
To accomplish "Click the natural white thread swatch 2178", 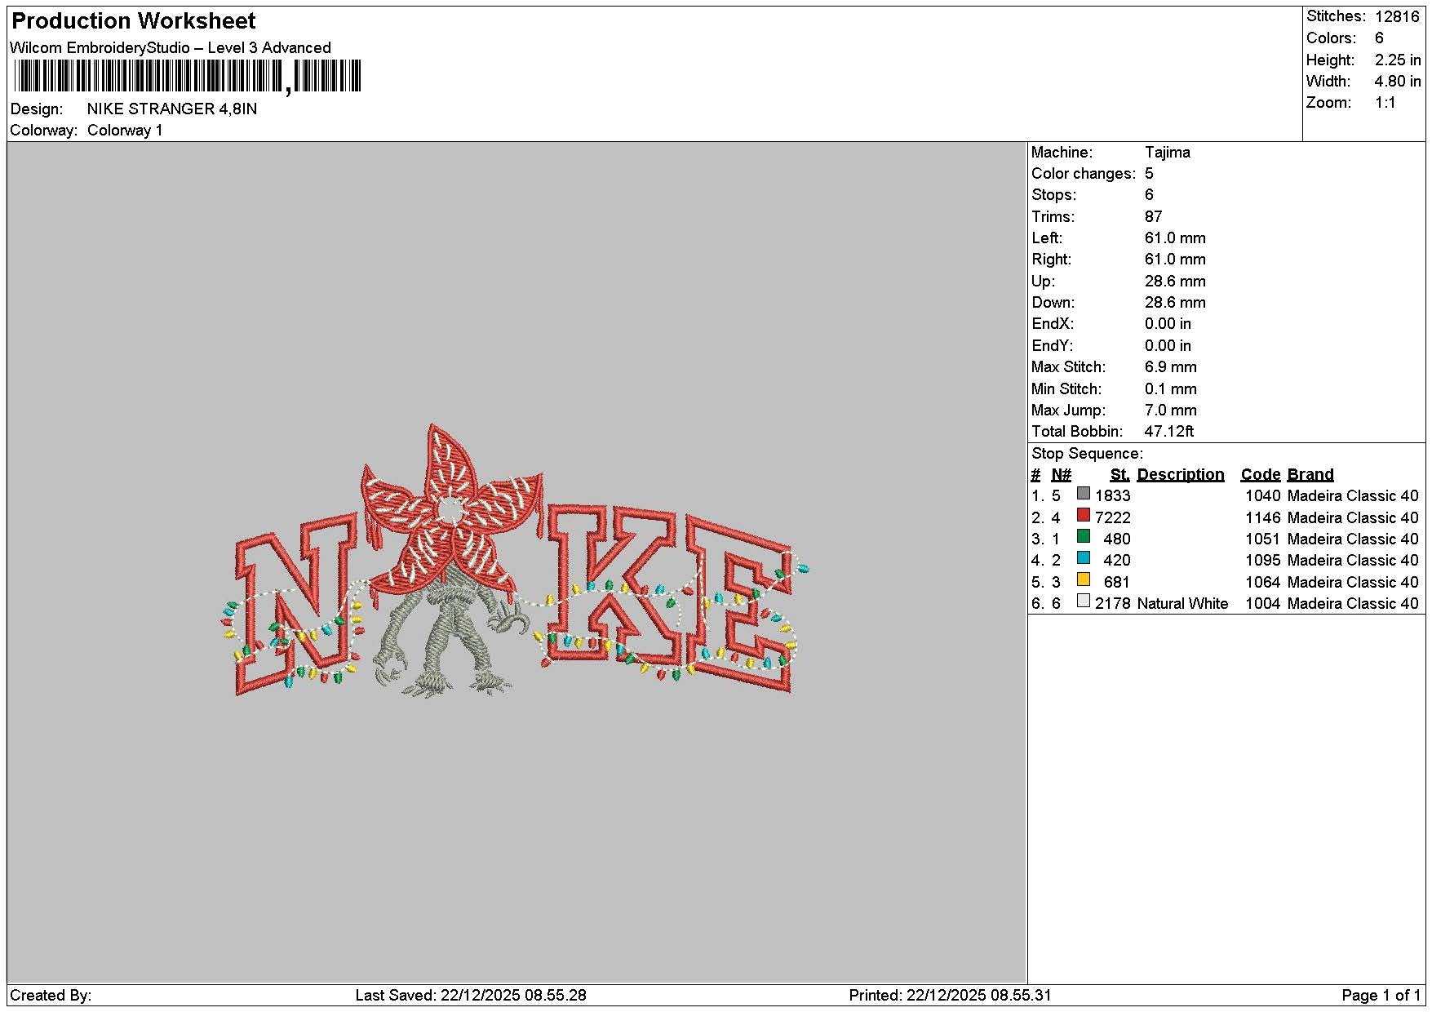I will coord(1083,601).
